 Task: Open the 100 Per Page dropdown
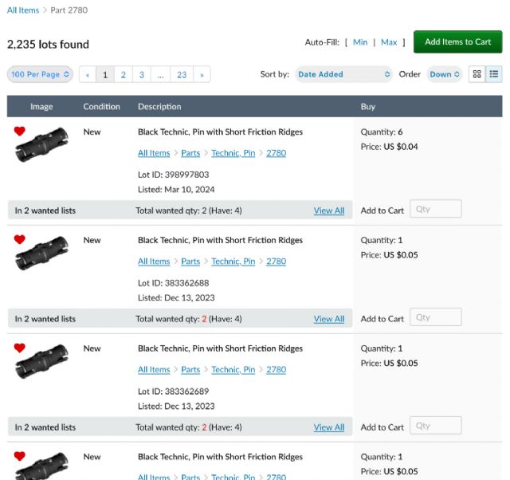coord(41,74)
